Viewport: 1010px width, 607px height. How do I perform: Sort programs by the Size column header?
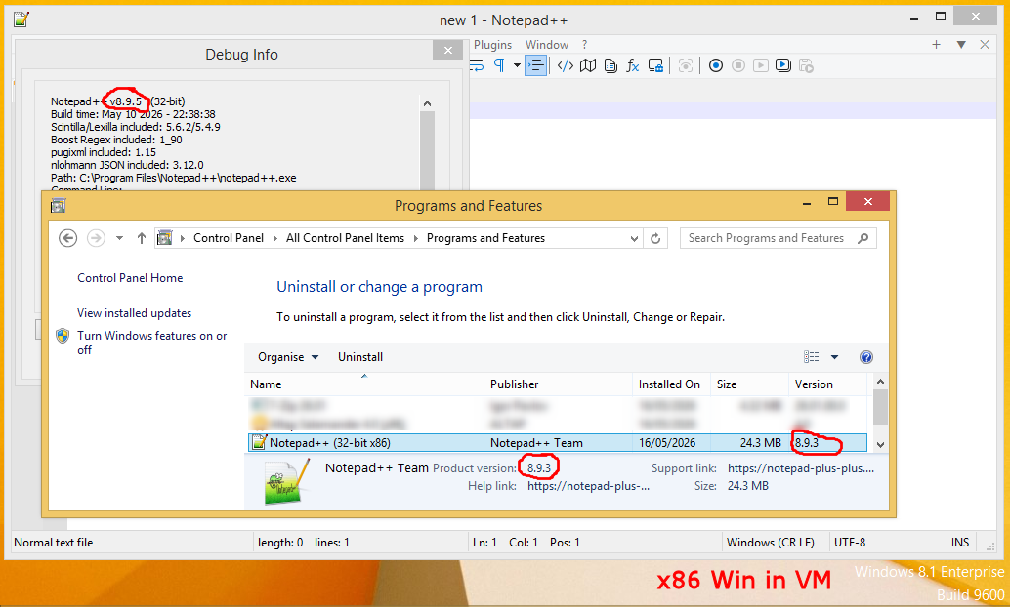(x=749, y=384)
